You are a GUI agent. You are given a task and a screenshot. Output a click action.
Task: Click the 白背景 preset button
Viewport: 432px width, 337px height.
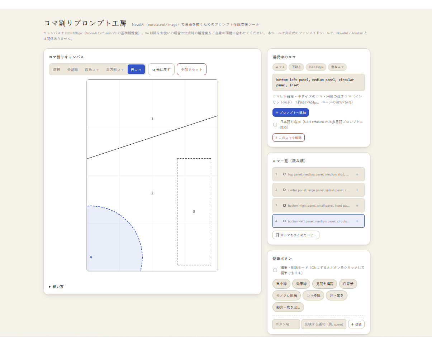348,284
